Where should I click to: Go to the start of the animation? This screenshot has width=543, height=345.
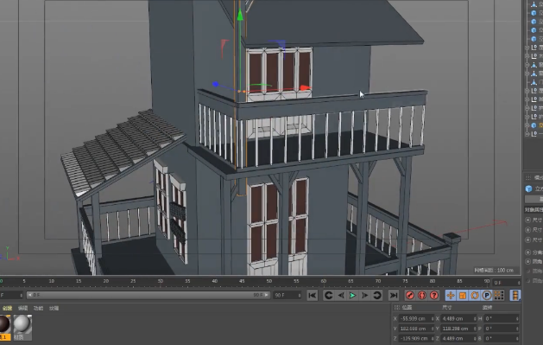point(312,296)
